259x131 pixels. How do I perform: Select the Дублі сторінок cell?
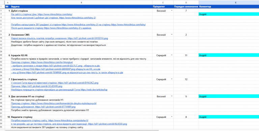[81, 11]
